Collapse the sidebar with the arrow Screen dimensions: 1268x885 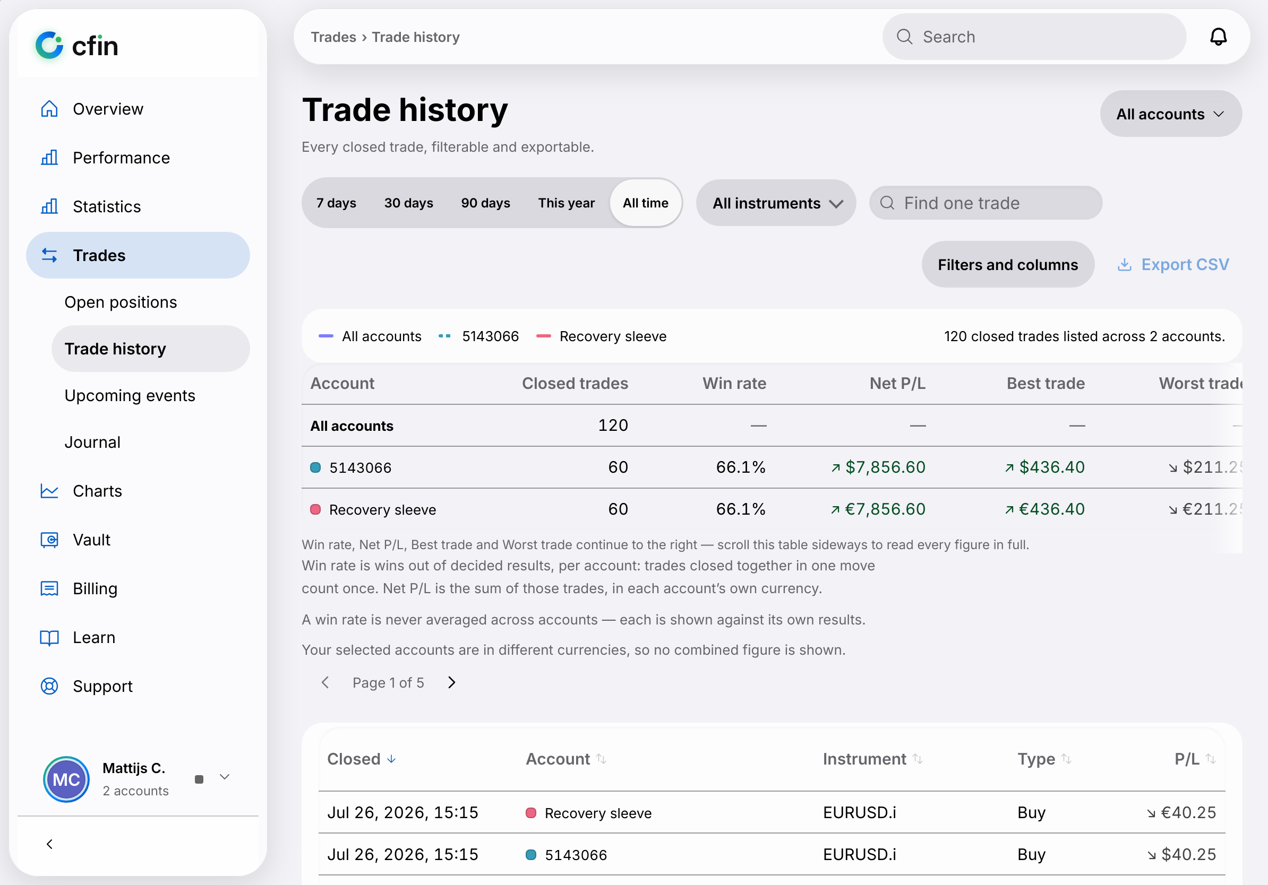click(50, 844)
